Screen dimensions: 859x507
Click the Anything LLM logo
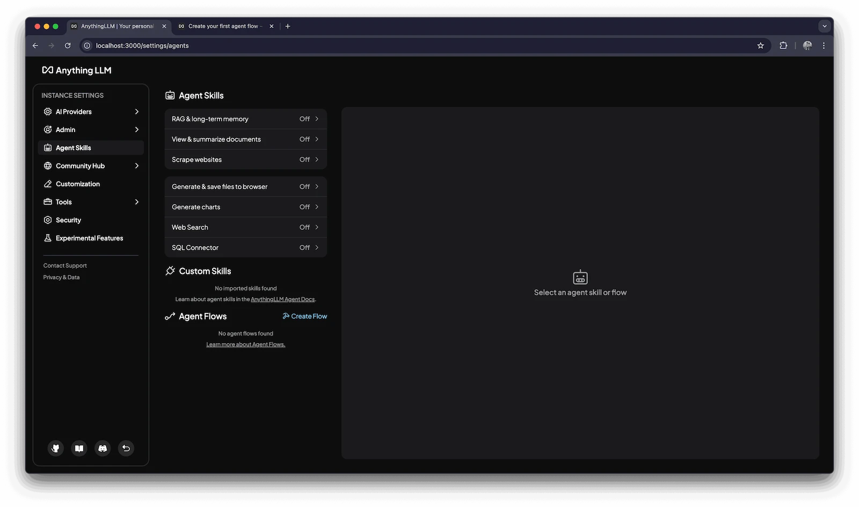[77, 70]
